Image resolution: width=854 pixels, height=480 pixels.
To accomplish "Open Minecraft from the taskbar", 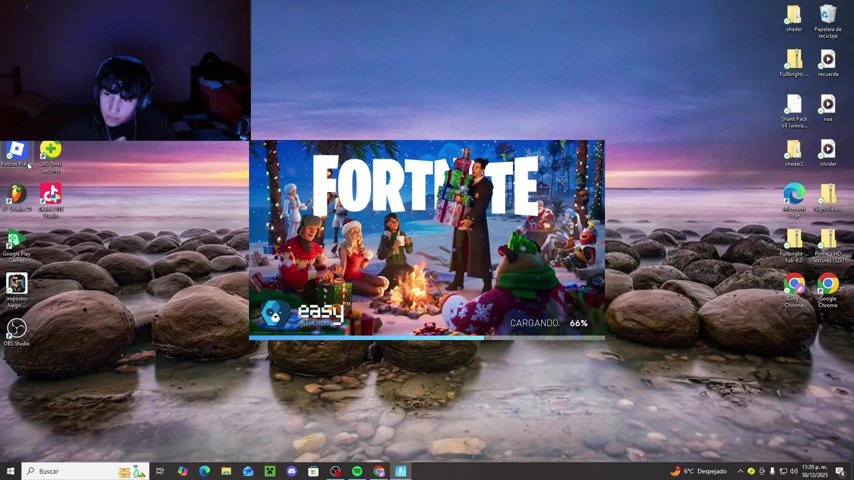I will (270, 471).
